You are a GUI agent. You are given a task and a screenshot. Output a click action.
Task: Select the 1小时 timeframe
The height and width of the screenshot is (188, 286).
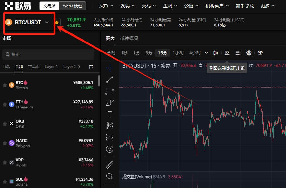tap(178, 53)
